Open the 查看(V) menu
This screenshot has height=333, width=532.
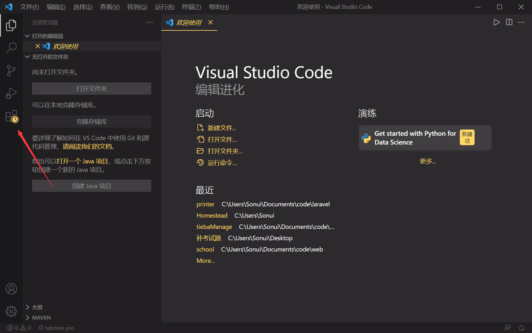click(x=110, y=7)
